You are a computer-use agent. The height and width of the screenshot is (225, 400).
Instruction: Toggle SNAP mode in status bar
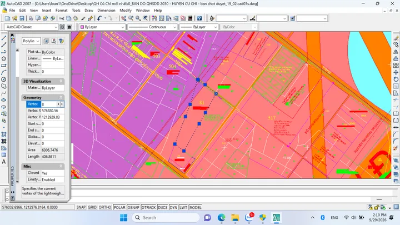coord(81,207)
